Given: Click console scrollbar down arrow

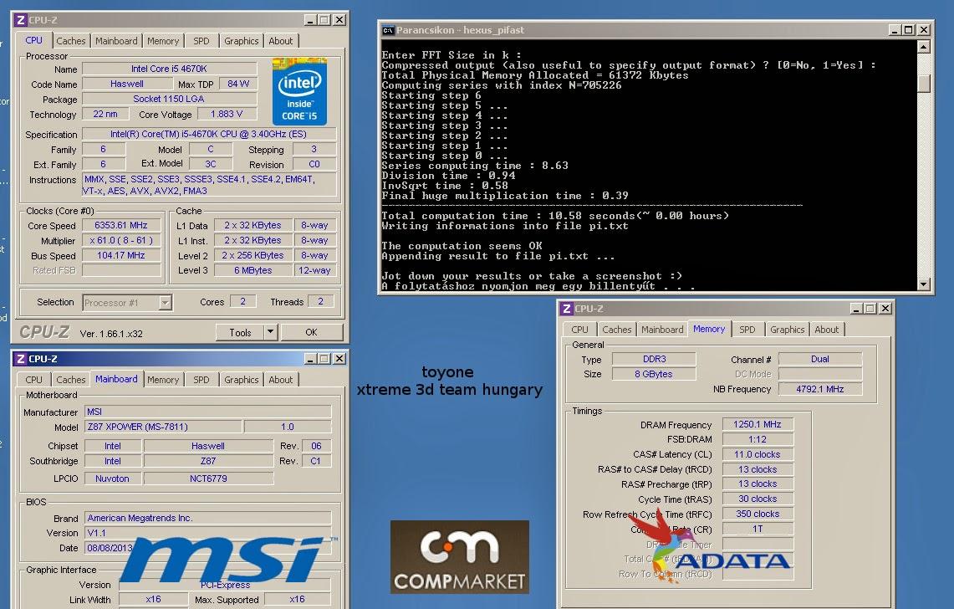Looking at the screenshot, I should [924, 284].
